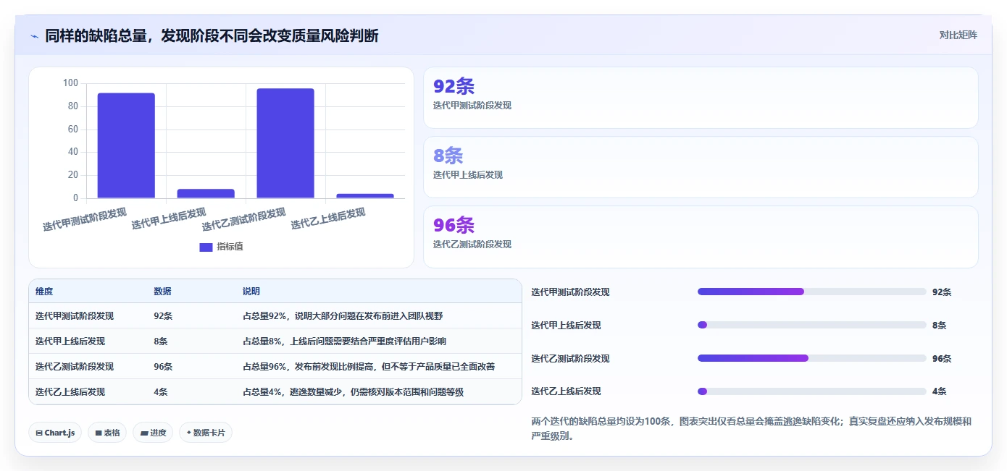Viewport: 1007px width, 471px height.
Task: Click the footnote paragraph about 两个迭代
Action: point(751,428)
